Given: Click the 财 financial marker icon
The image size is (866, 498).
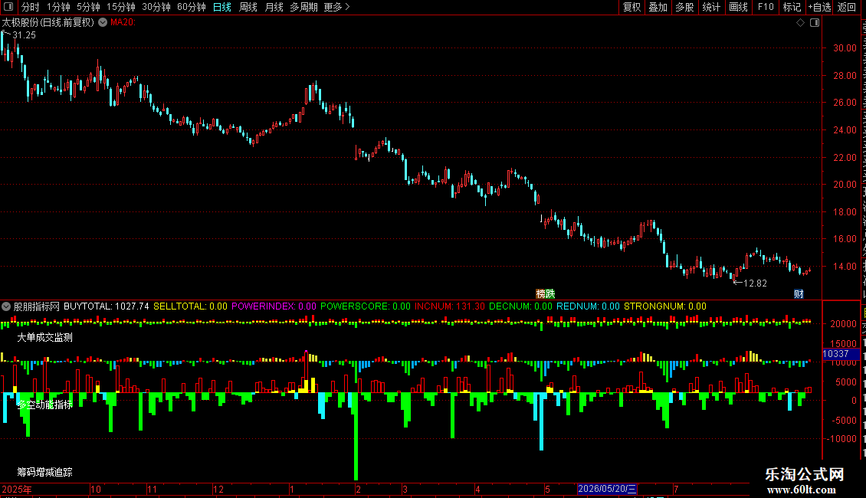Looking at the screenshot, I should tap(799, 293).
